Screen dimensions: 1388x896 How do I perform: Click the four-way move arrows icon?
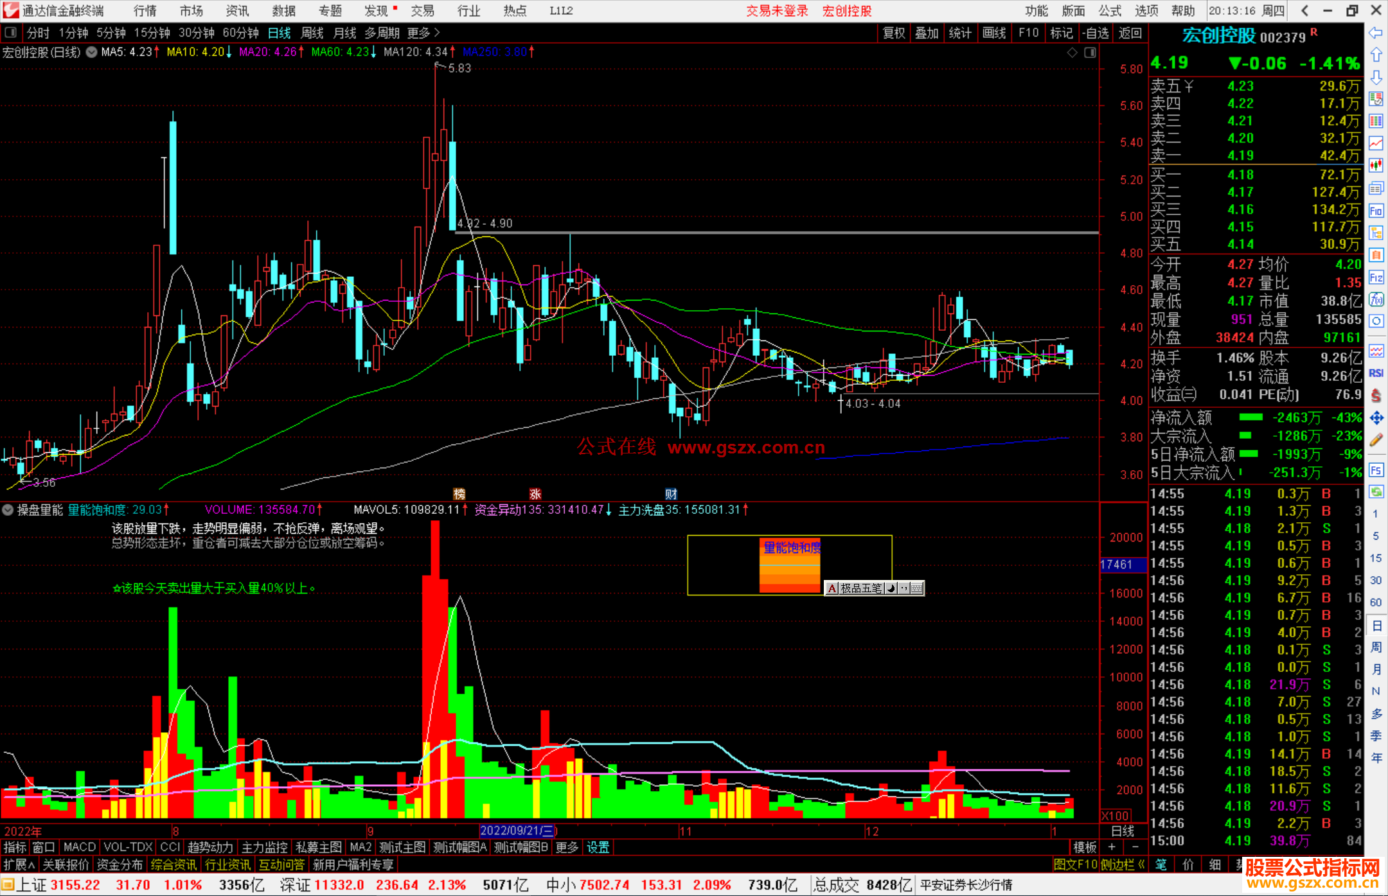1376,418
